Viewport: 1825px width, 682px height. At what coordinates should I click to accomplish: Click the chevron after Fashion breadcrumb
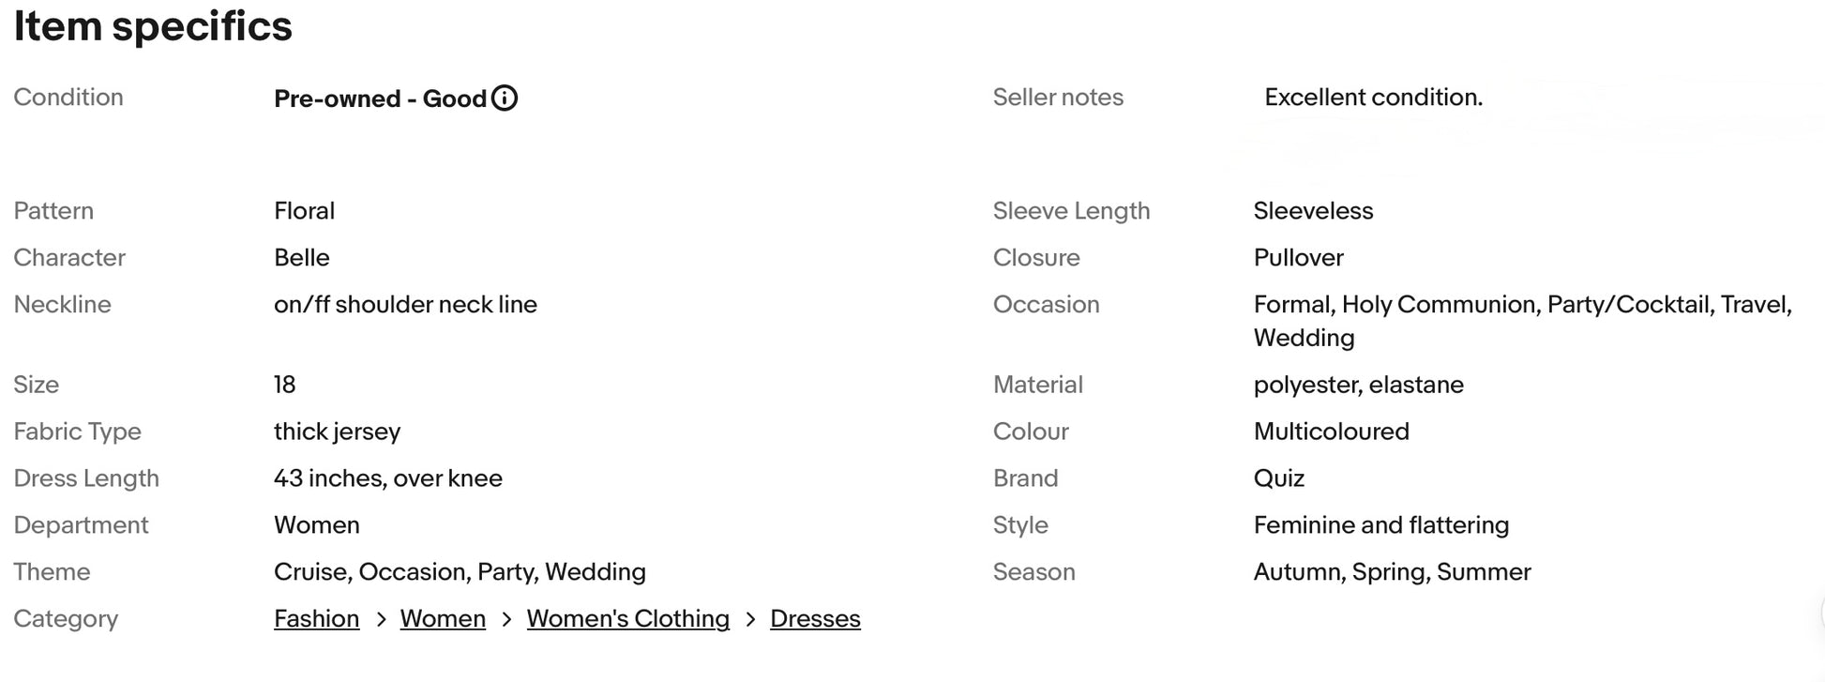(380, 619)
